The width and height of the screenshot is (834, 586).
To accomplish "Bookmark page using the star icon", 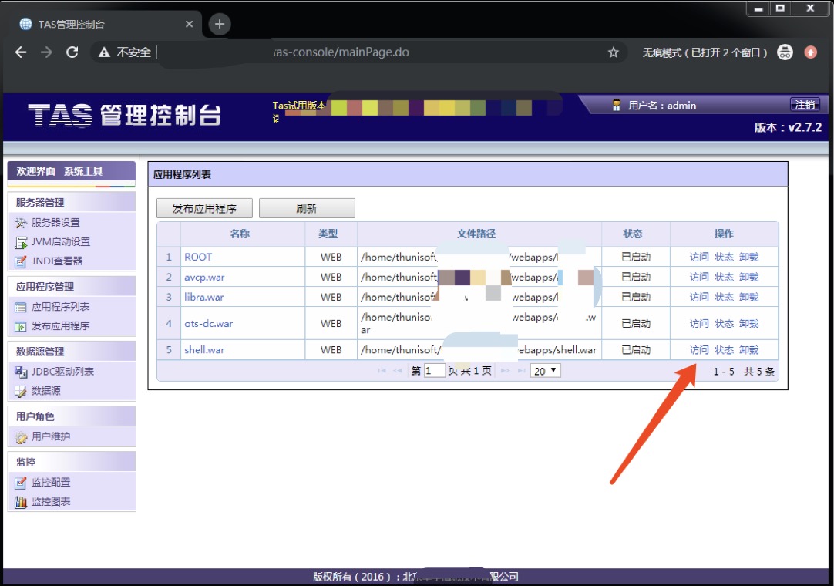I will pyautogui.click(x=614, y=52).
